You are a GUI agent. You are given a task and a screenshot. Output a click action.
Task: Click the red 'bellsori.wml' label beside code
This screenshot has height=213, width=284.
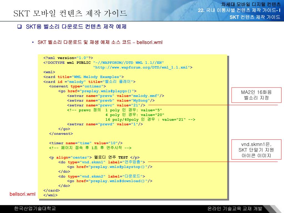coord(22,194)
